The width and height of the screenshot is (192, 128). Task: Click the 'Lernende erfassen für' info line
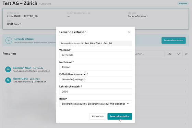[x=96, y=43]
